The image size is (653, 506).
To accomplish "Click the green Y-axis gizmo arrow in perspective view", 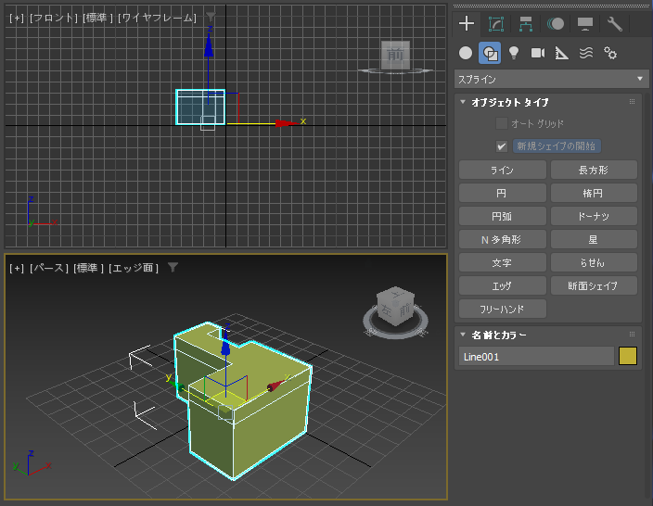I will pyautogui.click(x=180, y=387).
